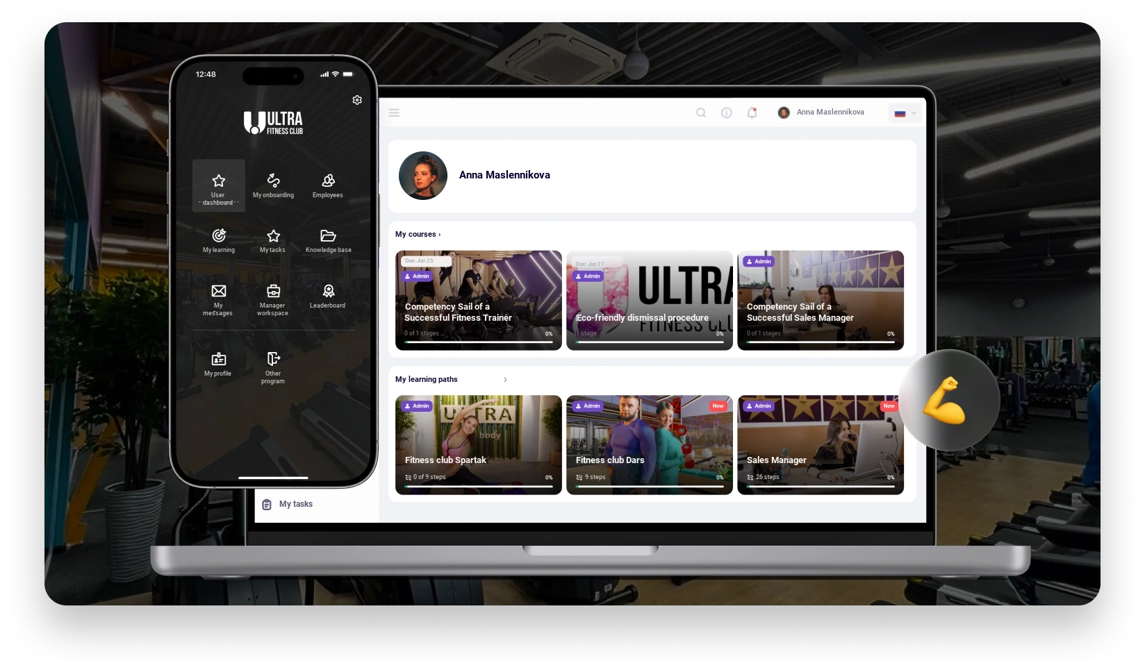Click Anna Maslennikova profile photo
Image resolution: width=1145 pixels, height=661 pixels.
[423, 176]
